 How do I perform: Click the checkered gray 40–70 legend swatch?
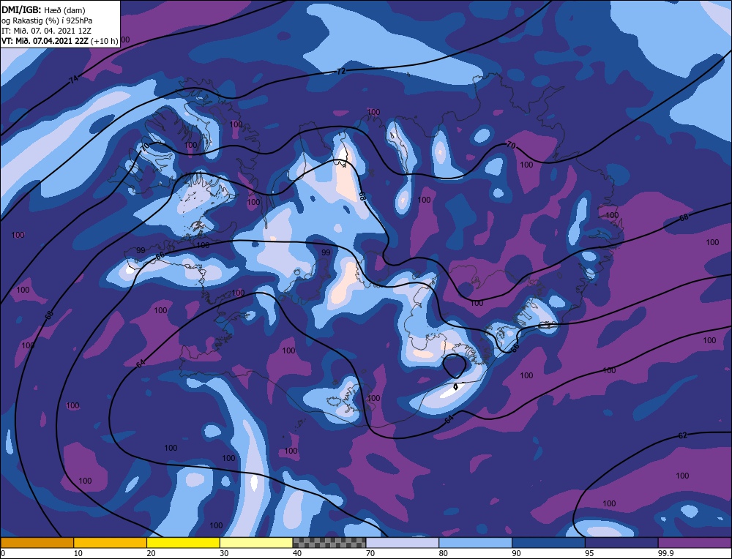[329, 542]
